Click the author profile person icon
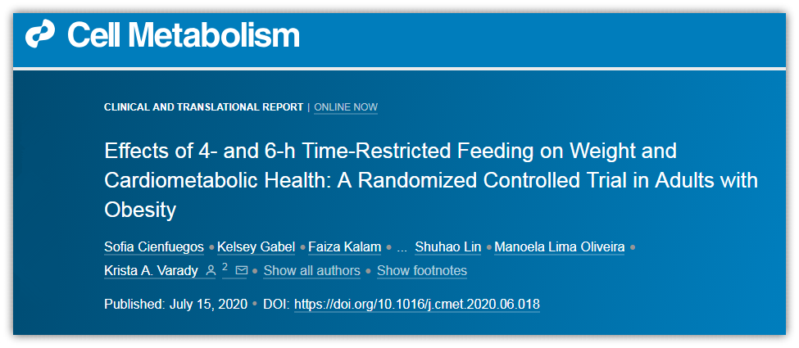Image resolution: width=799 pixels, height=348 pixels. [211, 271]
